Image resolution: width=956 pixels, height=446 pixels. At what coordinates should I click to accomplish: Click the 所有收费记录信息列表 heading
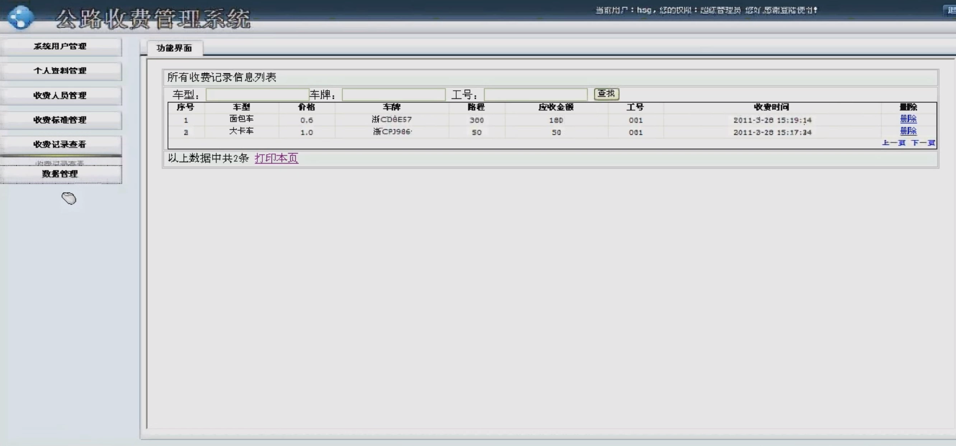point(222,78)
